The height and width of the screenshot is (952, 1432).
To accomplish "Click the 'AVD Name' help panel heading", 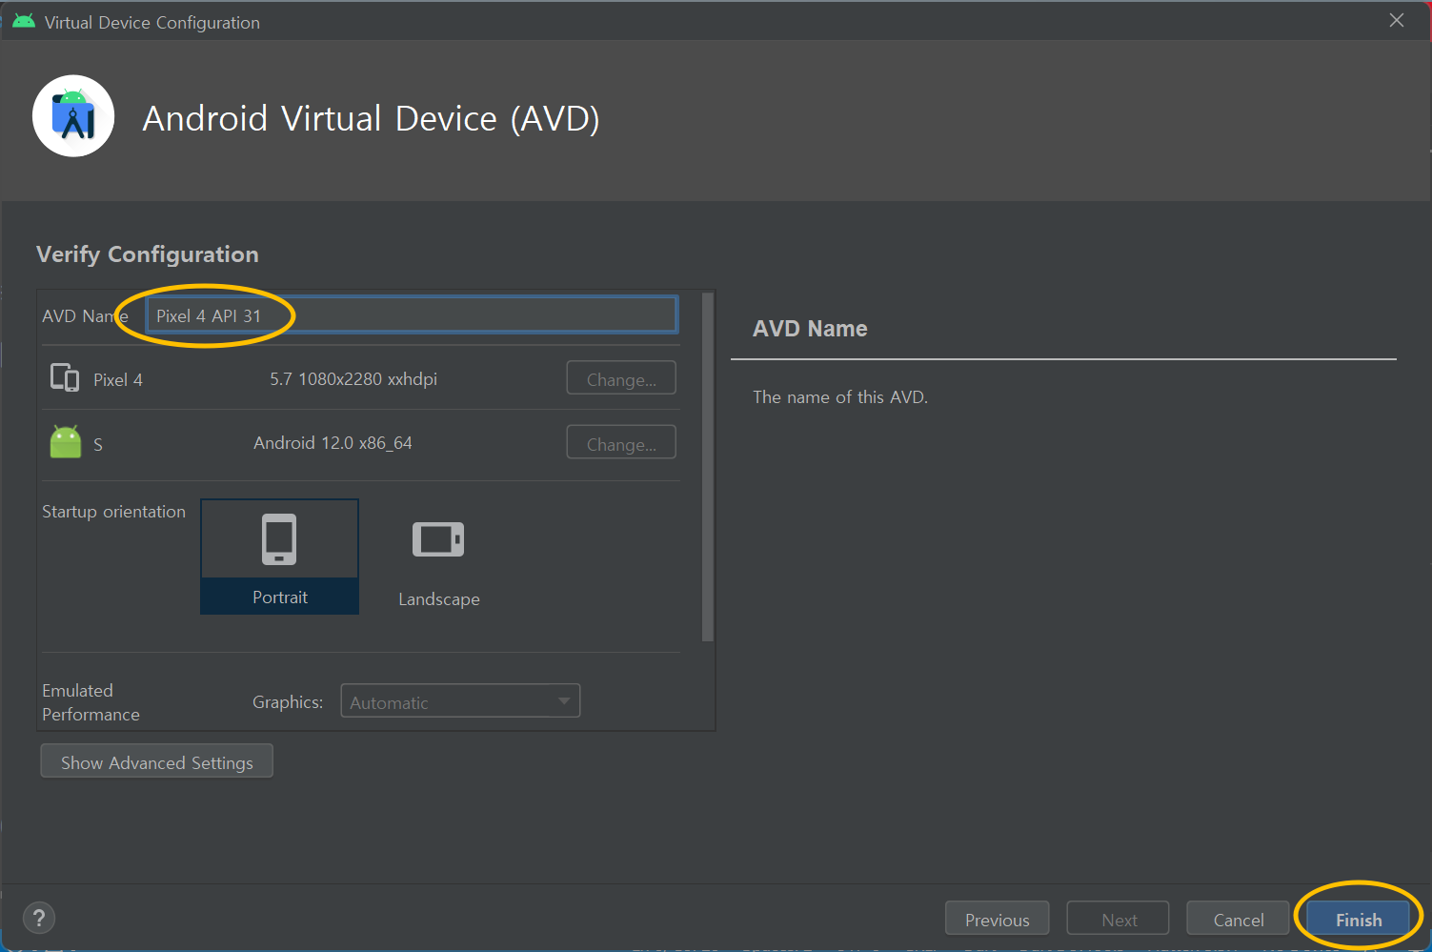I will (x=810, y=328).
